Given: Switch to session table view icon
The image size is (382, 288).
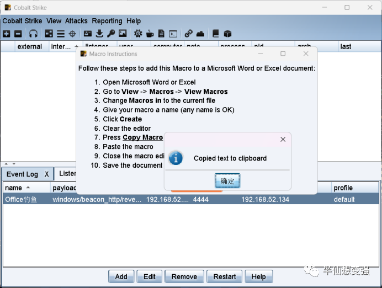Looking at the screenshot, I should click(x=61, y=34).
